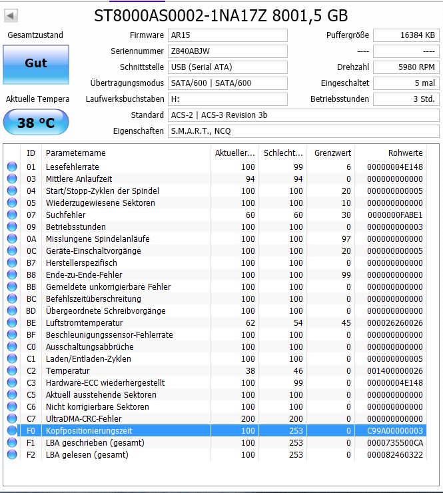
Task: Click the Betriebsstunden value 3 Std.
Action: (406, 99)
